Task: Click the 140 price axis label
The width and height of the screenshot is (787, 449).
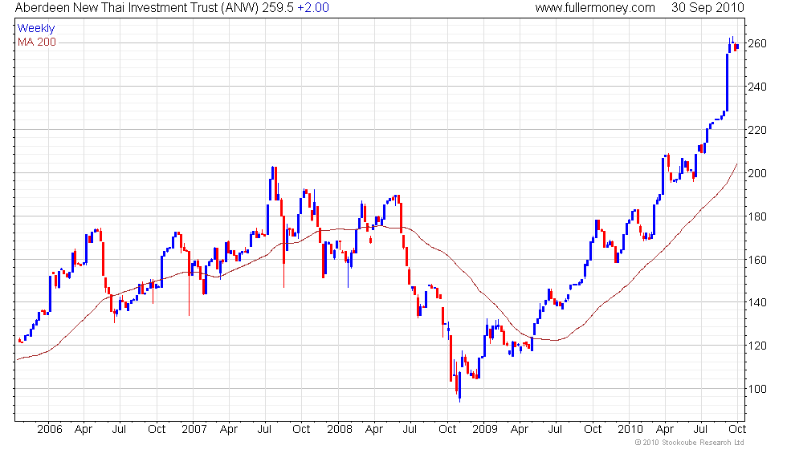Action: (x=757, y=302)
